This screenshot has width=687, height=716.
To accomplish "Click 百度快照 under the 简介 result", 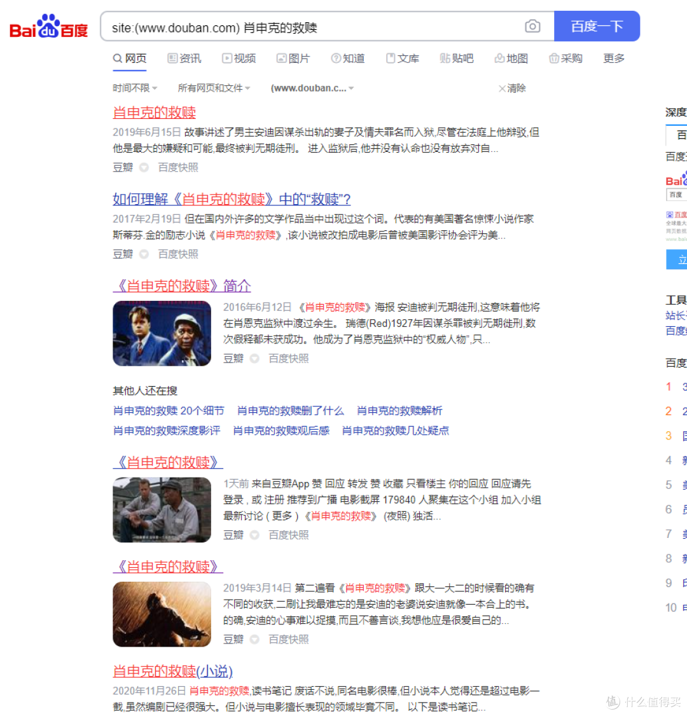I will (x=289, y=359).
